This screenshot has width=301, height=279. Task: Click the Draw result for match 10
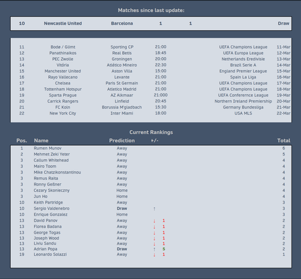point(284,24)
